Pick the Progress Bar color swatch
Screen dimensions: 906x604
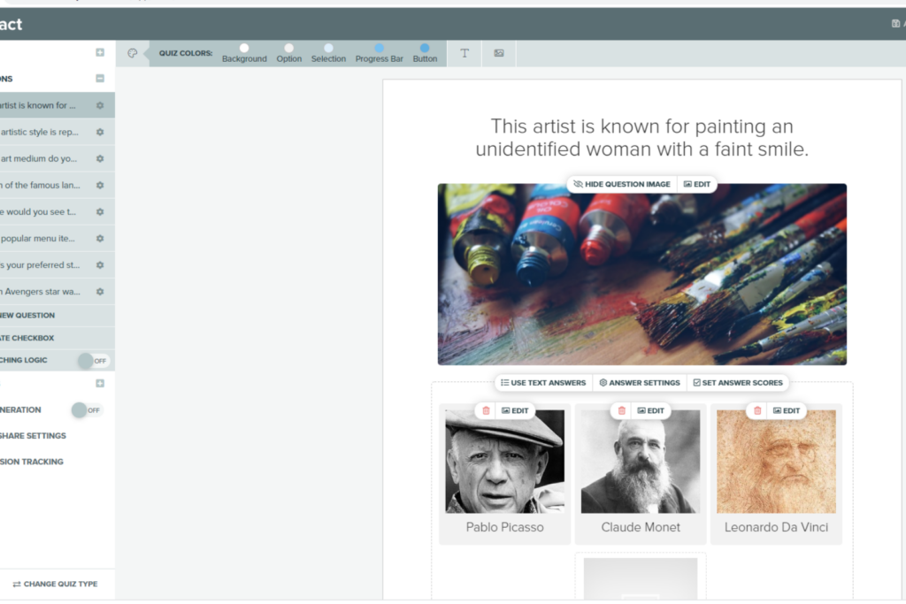(x=379, y=48)
